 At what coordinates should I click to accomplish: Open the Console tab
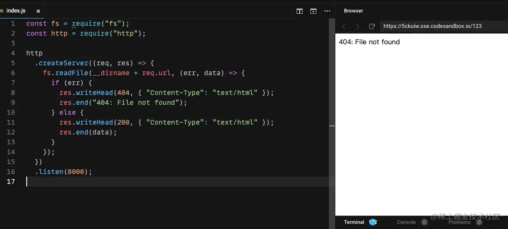406,222
